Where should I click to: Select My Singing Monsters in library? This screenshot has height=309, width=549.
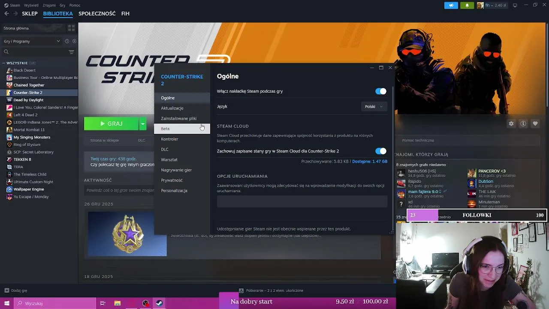(32, 137)
